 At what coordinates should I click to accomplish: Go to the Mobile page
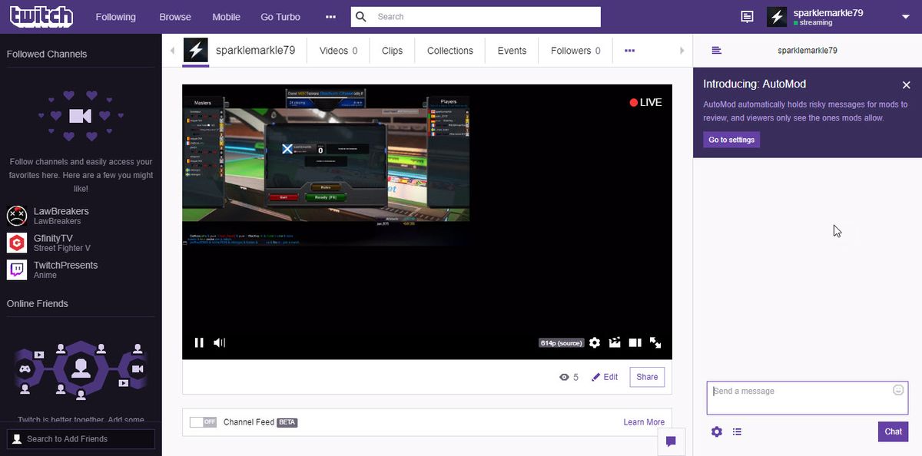pos(226,17)
